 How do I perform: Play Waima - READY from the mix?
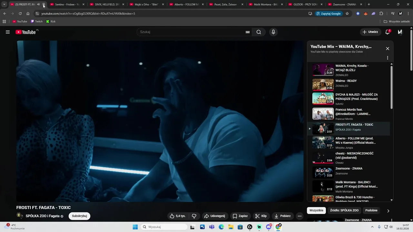349,84
